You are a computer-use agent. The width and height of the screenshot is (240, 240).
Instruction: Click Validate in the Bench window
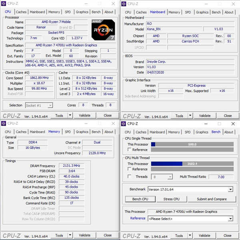(204, 236)
